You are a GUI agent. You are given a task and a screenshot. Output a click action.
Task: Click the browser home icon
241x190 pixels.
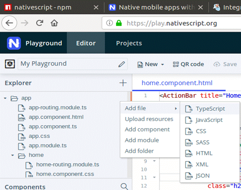click(x=54, y=23)
